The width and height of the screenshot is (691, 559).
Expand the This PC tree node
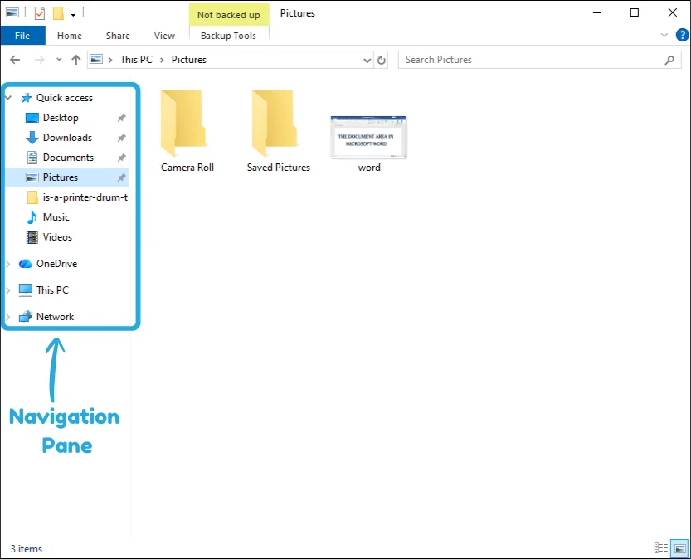click(8, 289)
